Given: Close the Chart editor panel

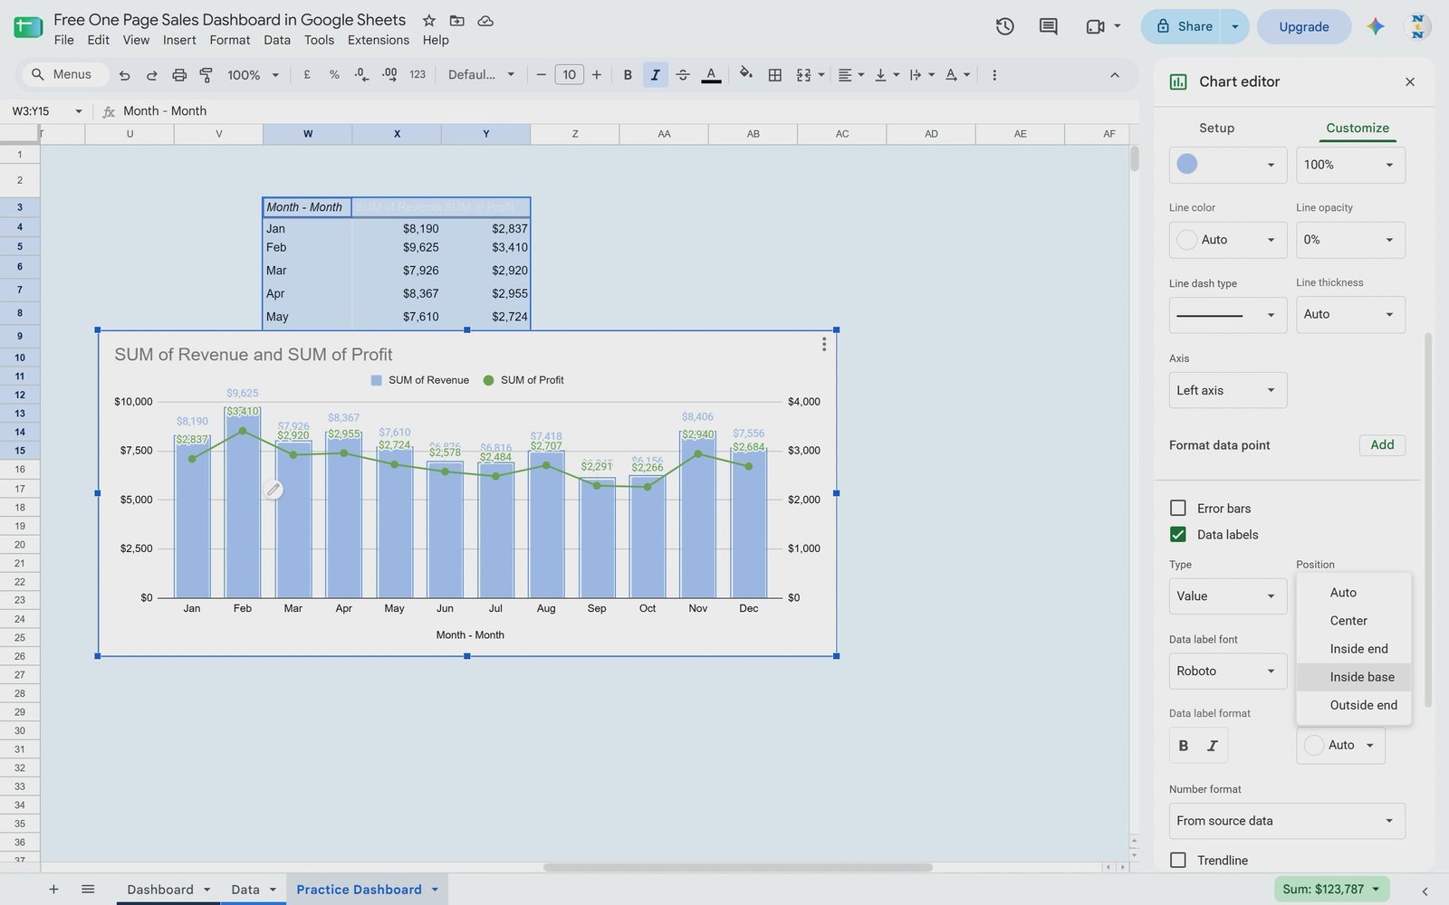Looking at the screenshot, I should (1409, 82).
